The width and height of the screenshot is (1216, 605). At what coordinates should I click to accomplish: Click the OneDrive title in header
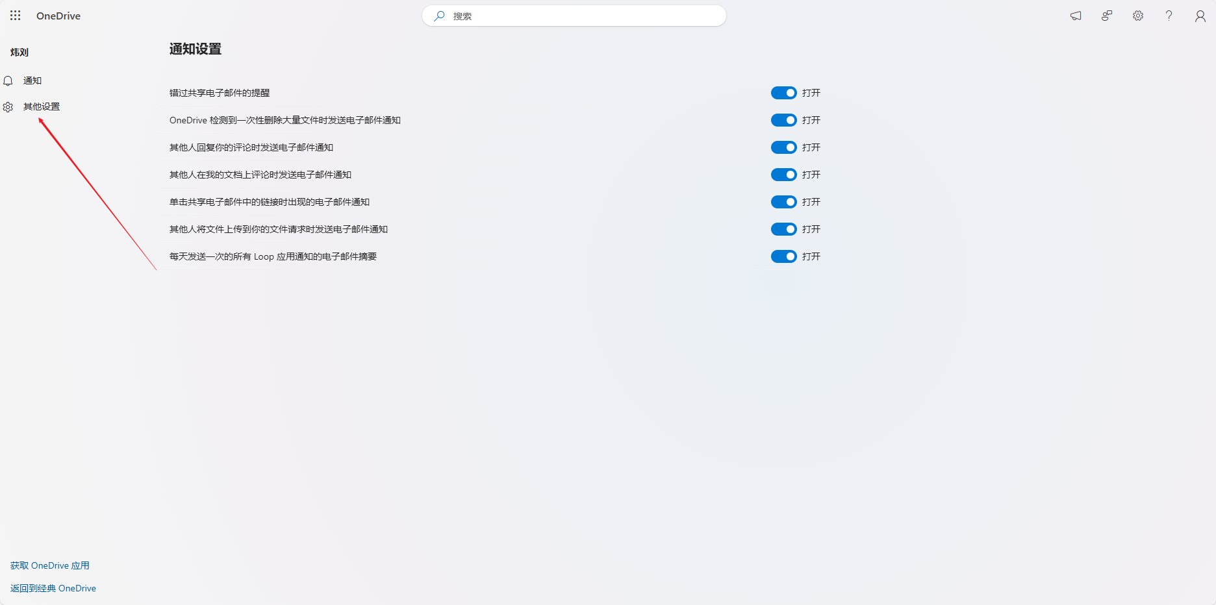pos(58,16)
